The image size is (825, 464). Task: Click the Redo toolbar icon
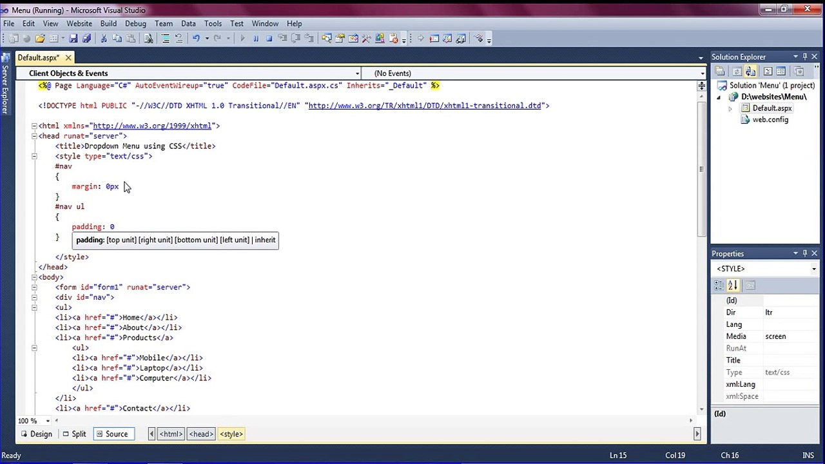click(x=217, y=39)
